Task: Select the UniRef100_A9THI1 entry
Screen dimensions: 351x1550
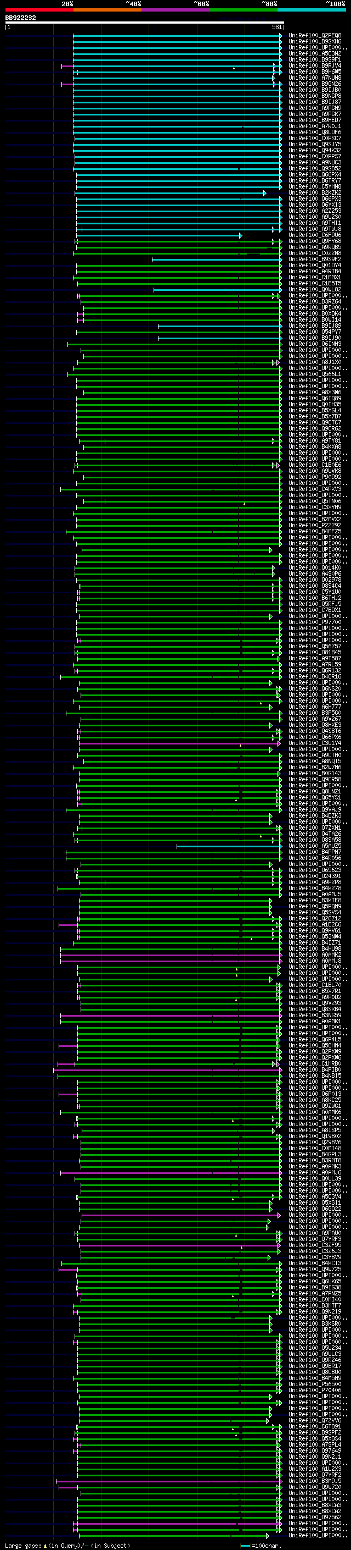Action: (x=314, y=223)
